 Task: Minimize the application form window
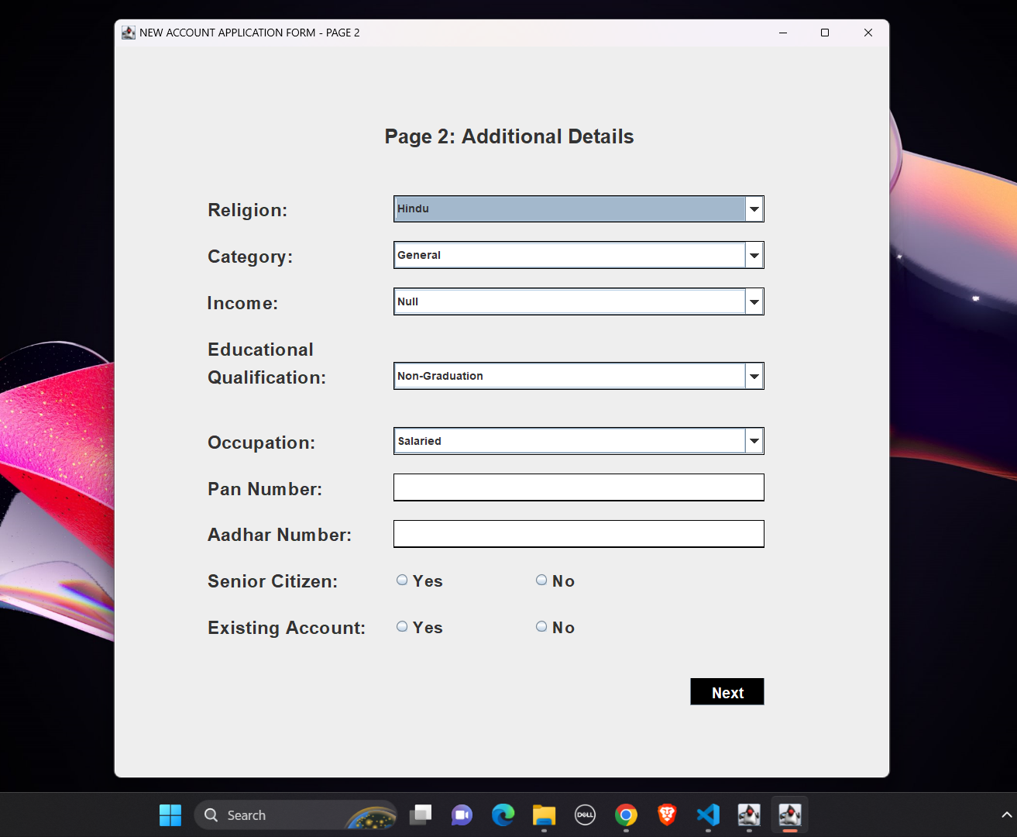pos(783,33)
